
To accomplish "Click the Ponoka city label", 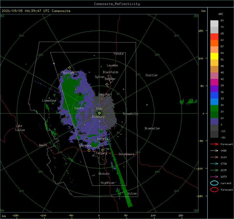I will tap(119, 54).
